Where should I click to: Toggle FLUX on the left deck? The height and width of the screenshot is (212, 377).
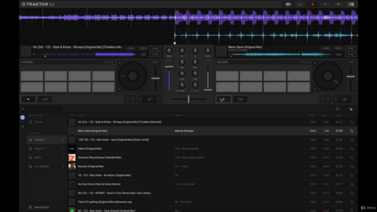pos(155,55)
